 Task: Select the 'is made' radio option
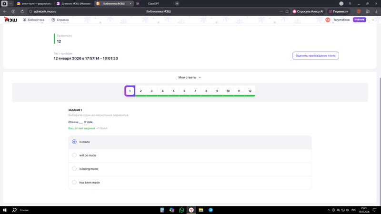tap(74, 142)
